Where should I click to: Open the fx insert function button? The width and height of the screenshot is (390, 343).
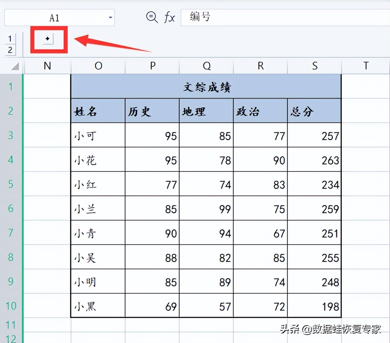[169, 17]
